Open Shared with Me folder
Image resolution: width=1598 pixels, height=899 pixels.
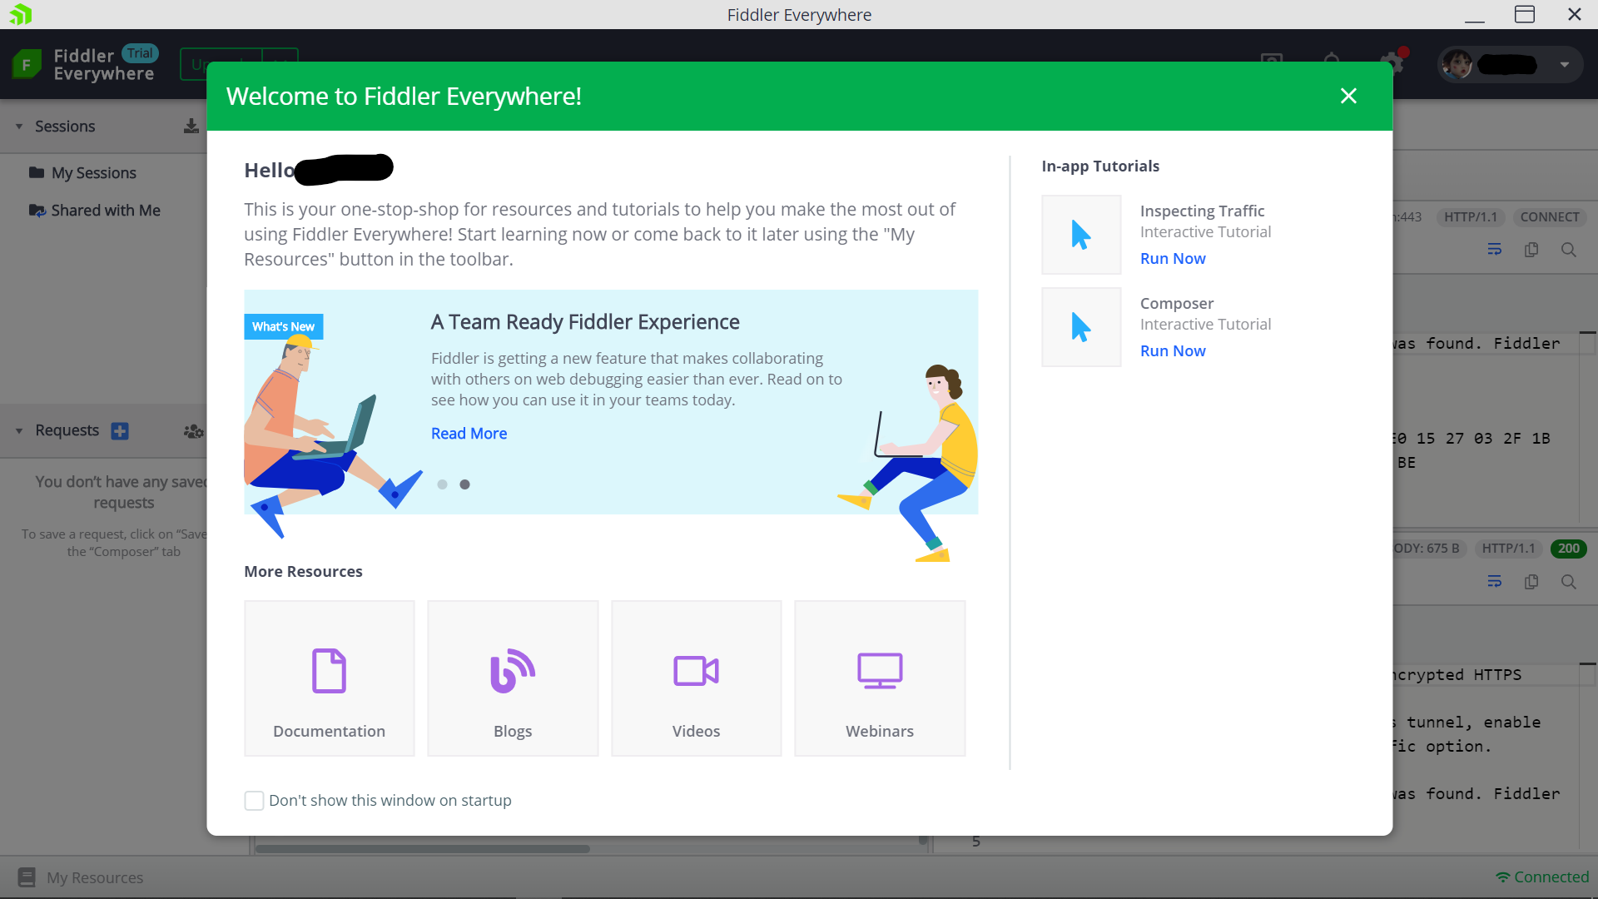(94, 210)
